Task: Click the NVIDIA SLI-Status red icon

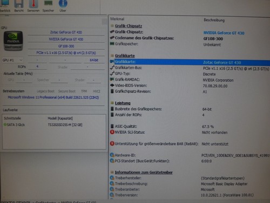Action: 112,132
